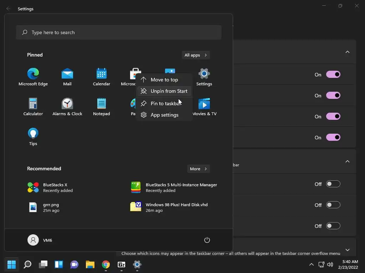The width and height of the screenshot is (365, 273).
Task: Expand the taskbar corner overflow section
Action: pos(347,250)
